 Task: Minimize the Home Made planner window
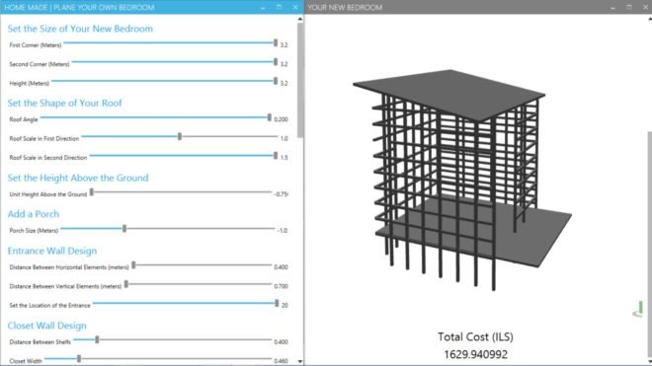(x=263, y=8)
